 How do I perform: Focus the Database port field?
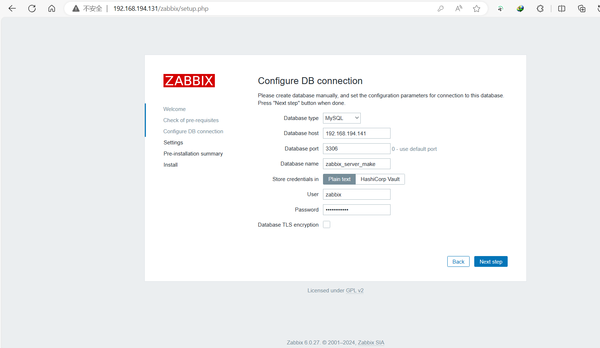[357, 149]
